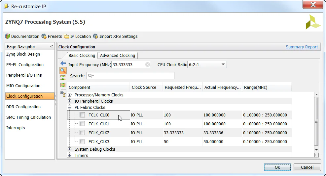
Task: Switch to Basic Clocking tab
Action: [x=82, y=56]
